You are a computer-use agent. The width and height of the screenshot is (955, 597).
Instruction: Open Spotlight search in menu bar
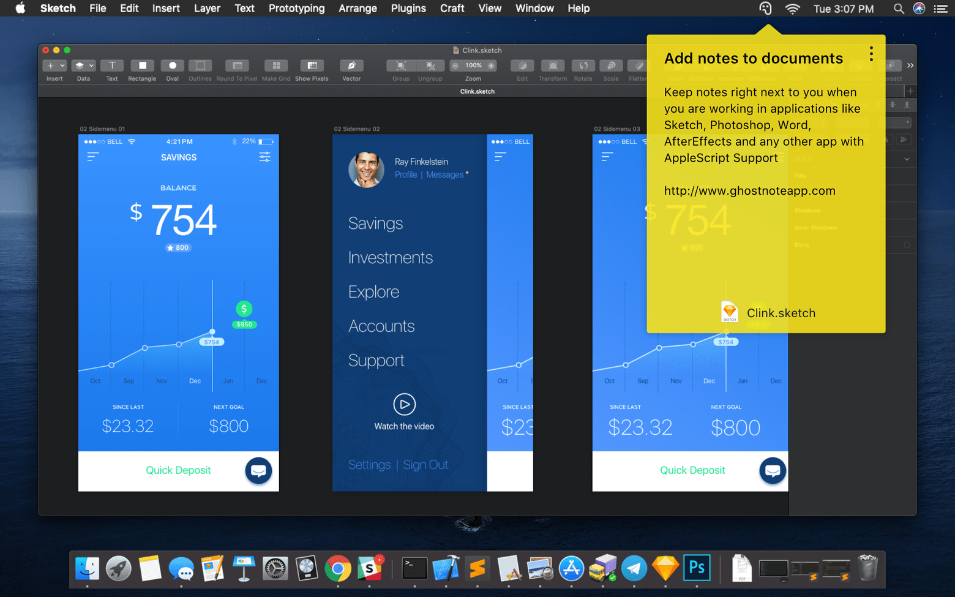click(x=899, y=9)
